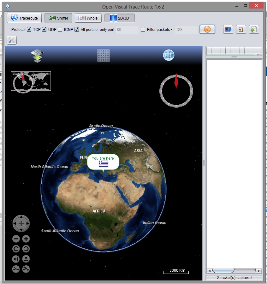Toggle the 2D/3D map view
The image size is (267, 284).
[120, 18]
